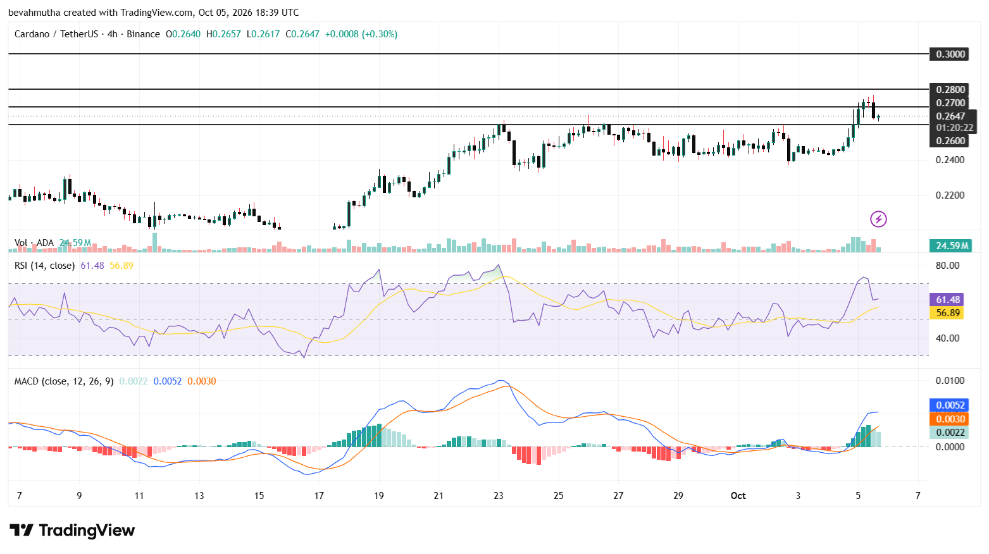This screenshot has width=989, height=554.
Task: Click the close value C0.2647
Action: pyautogui.click(x=302, y=34)
